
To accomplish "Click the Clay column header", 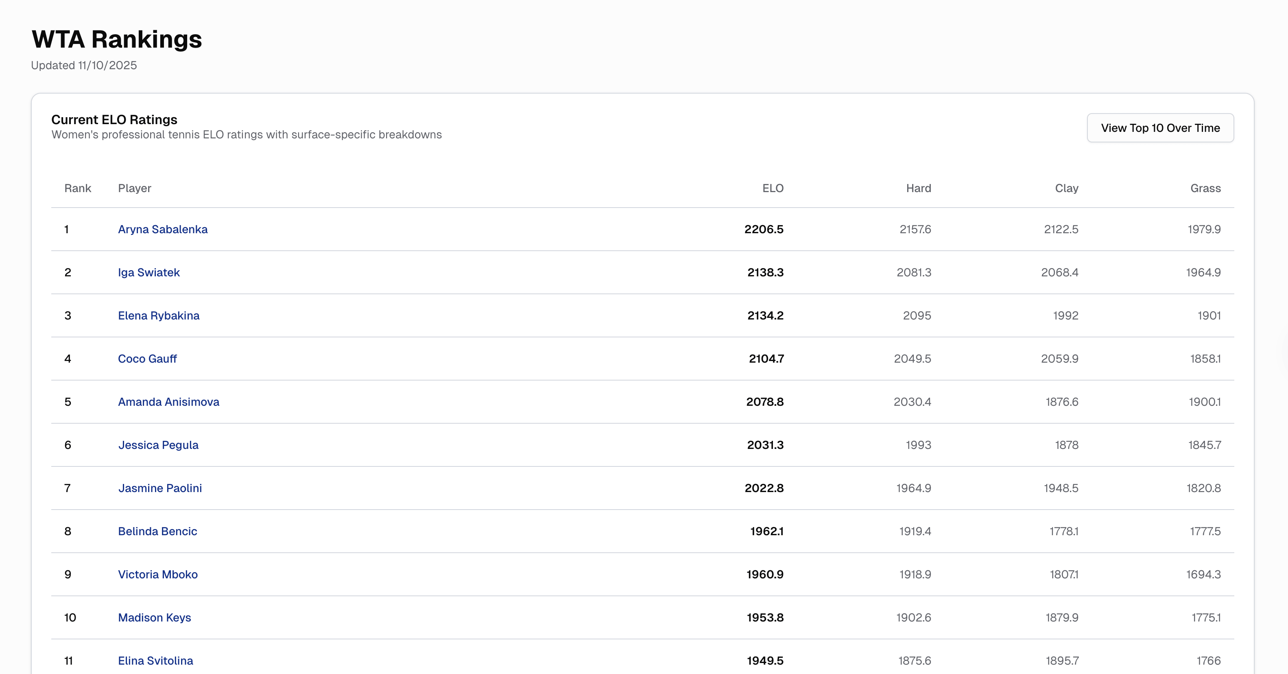I will pyautogui.click(x=1066, y=188).
